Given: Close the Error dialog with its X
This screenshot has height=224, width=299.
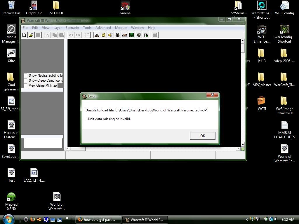Looking at the screenshot, I should tap(212, 95).
